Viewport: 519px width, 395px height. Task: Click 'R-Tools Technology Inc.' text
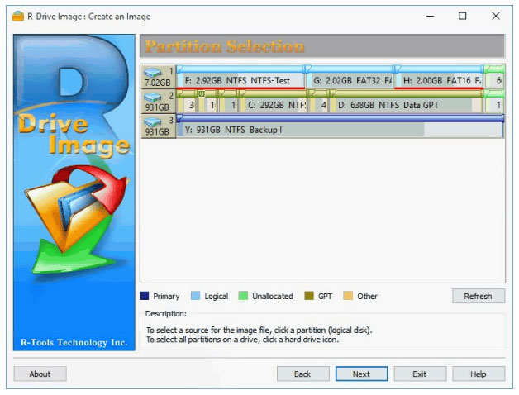click(x=74, y=342)
